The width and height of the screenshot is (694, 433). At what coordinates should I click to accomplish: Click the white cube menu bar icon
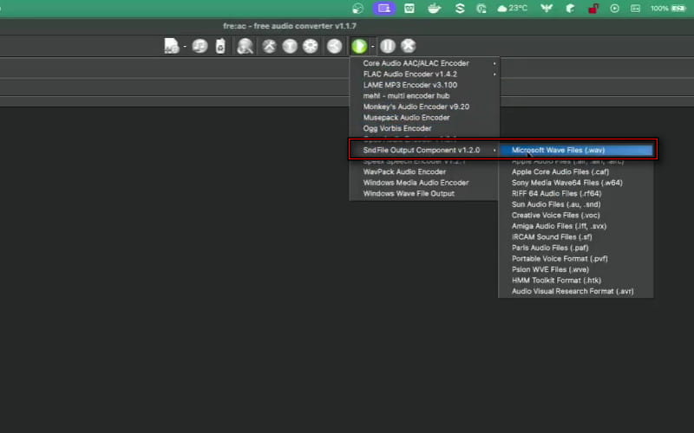pyautogui.click(x=570, y=9)
